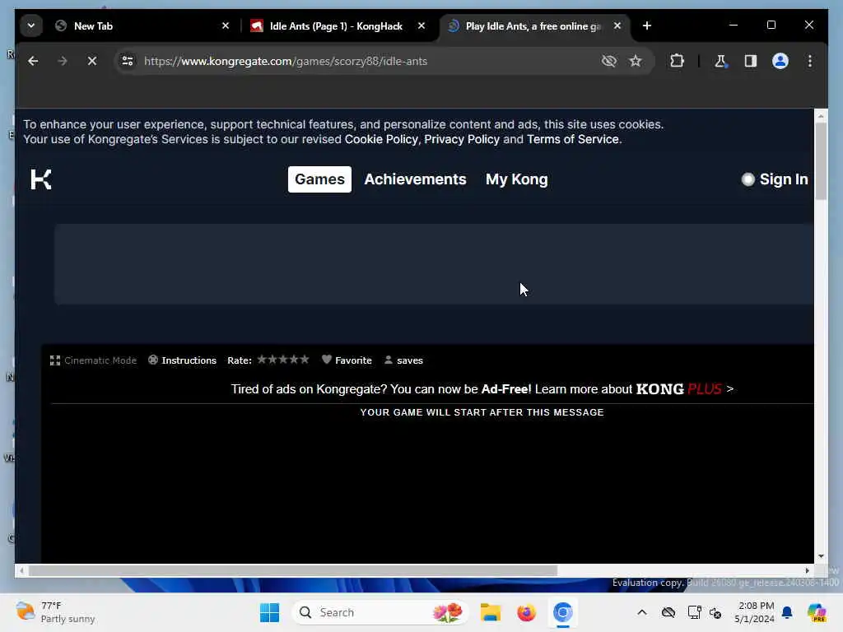Open the Cookie Policy link
Screen dimensions: 843x632
click(x=381, y=139)
